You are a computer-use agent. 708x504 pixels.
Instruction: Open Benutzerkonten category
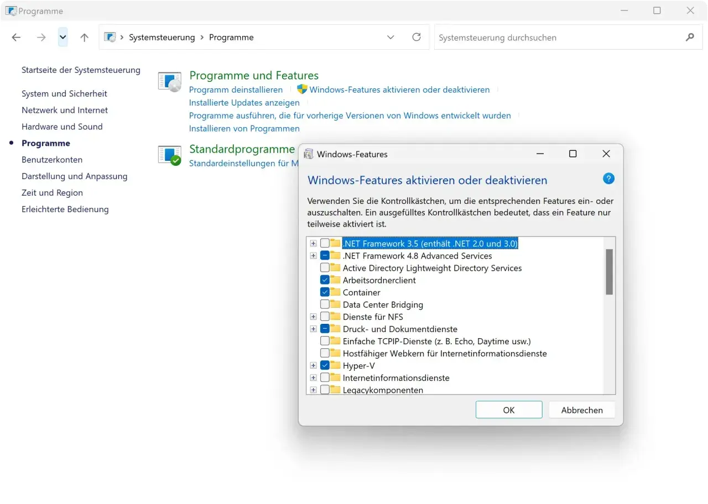tap(52, 160)
